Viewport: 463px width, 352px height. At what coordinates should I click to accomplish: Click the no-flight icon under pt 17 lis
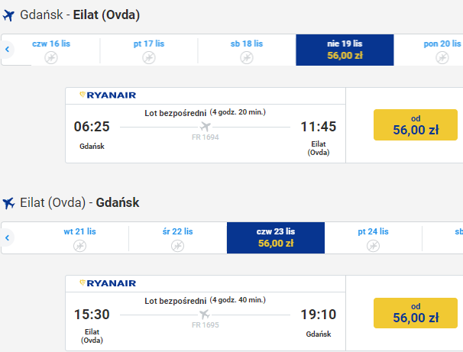coord(149,57)
